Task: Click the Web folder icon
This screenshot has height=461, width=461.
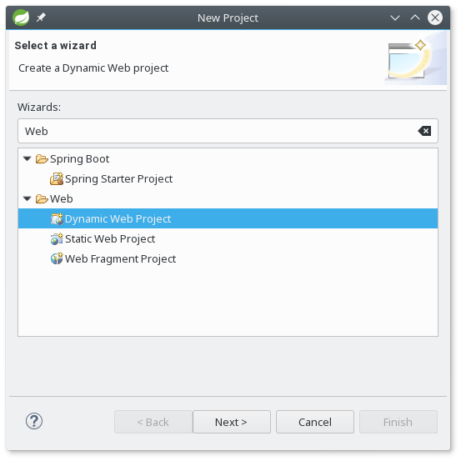Action: click(x=42, y=199)
